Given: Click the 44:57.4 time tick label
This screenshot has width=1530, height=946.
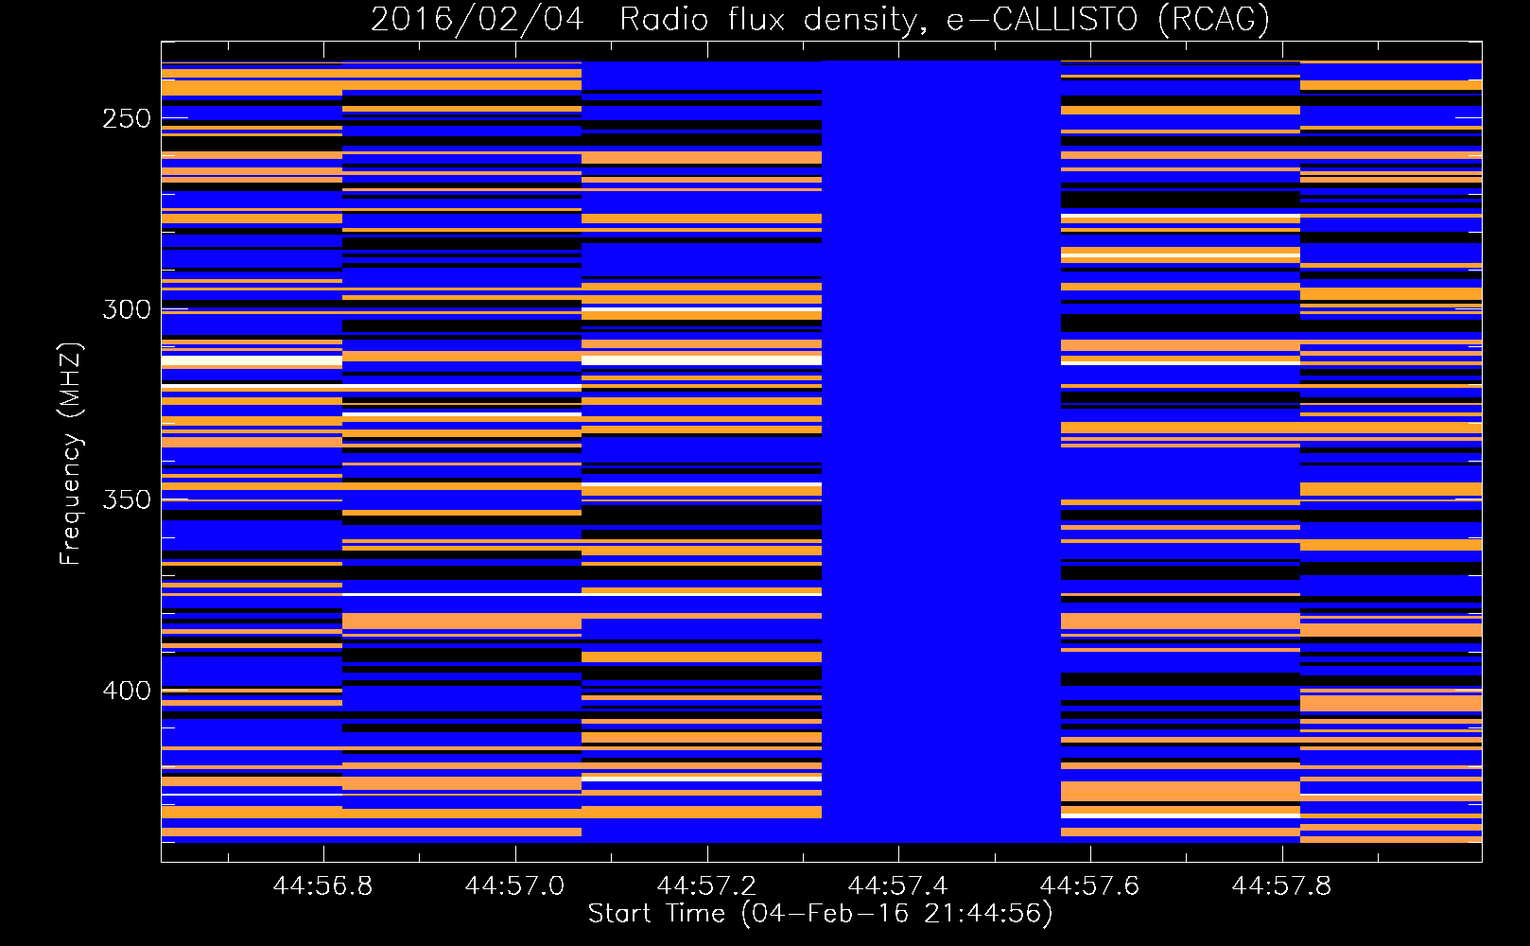Looking at the screenshot, I should click(x=897, y=885).
